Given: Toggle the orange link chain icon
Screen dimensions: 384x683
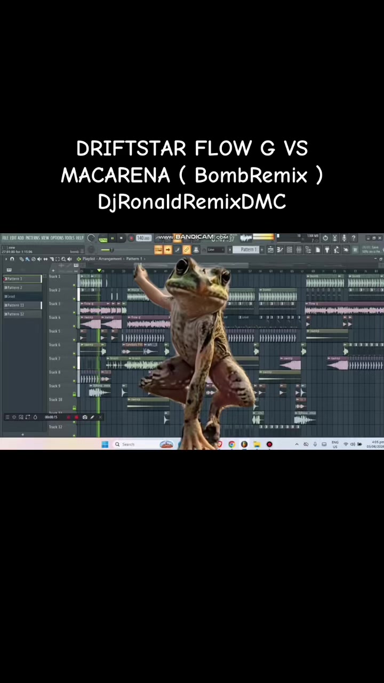Looking at the screenshot, I should point(187,250).
